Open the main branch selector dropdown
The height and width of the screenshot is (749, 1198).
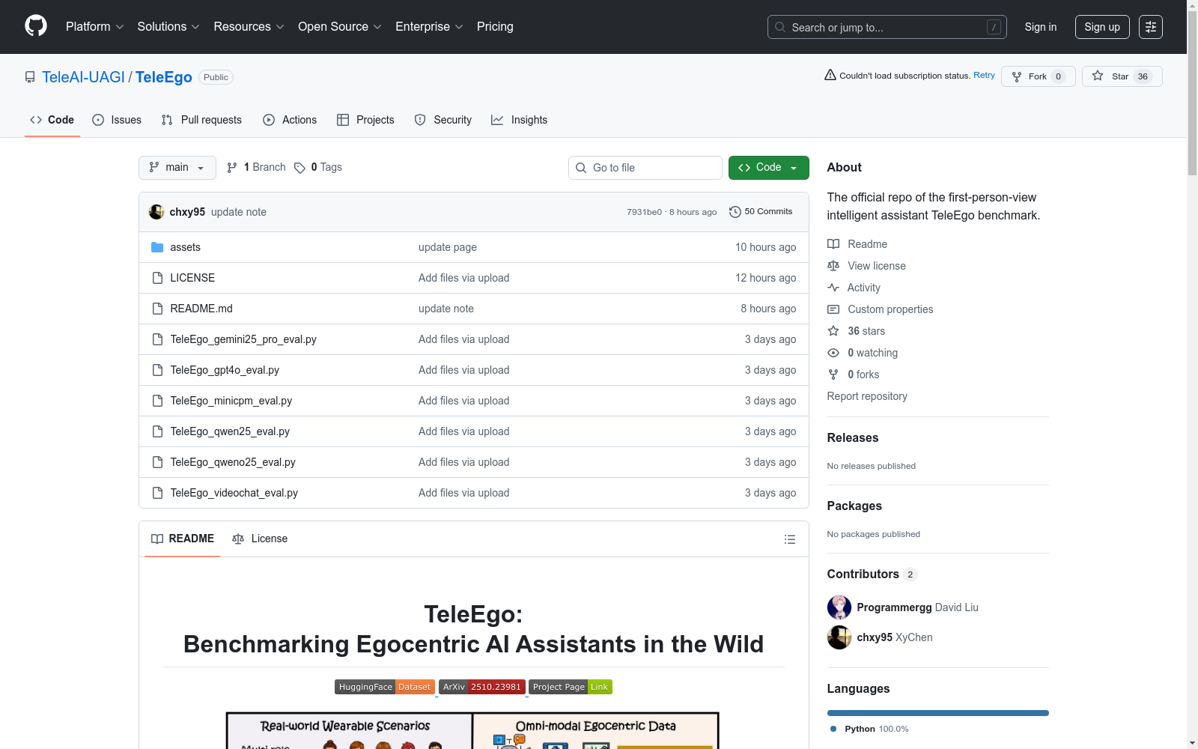pyautogui.click(x=177, y=168)
